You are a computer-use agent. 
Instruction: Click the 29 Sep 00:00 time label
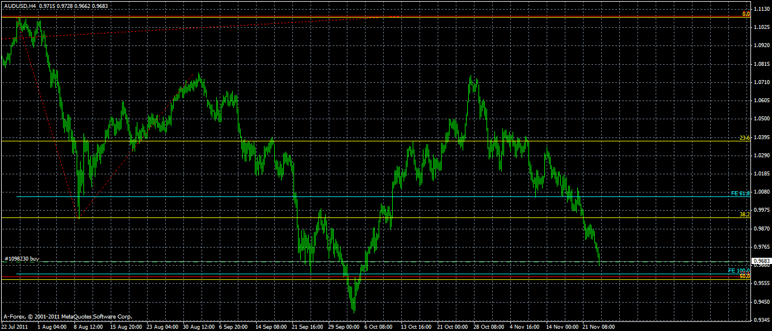coord(343,327)
